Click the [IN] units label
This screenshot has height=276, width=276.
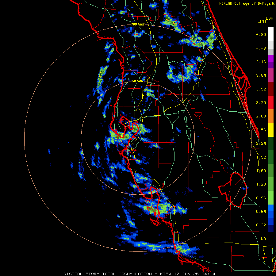[262, 21]
